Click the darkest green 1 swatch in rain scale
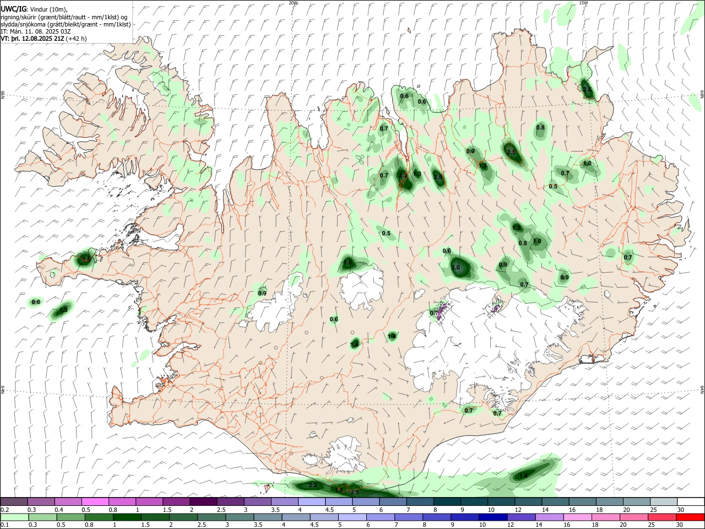The width and height of the screenshot is (705, 529). pyautogui.click(x=126, y=517)
